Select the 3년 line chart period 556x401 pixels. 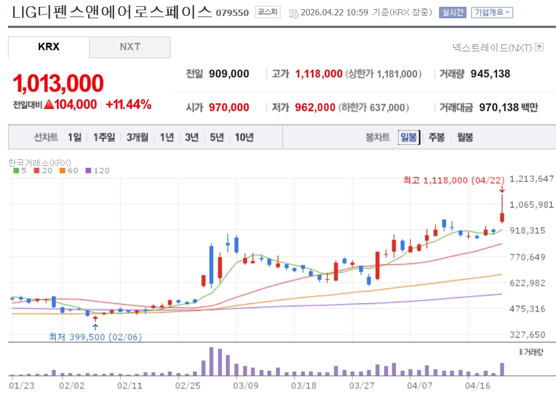click(192, 137)
